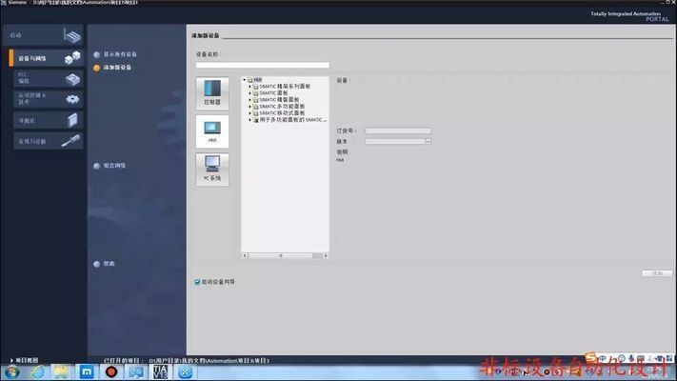Choose the 控制器 controller device type
Image resolution: width=677 pixels, height=381 pixels.
[x=212, y=93]
